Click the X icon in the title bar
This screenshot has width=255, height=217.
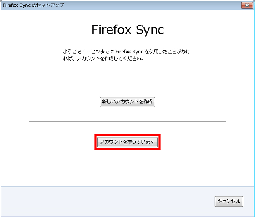pos(247,5)
